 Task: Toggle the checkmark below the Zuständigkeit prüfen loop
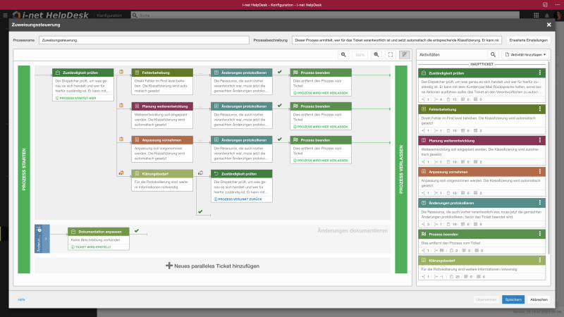(x=200, y=211)
